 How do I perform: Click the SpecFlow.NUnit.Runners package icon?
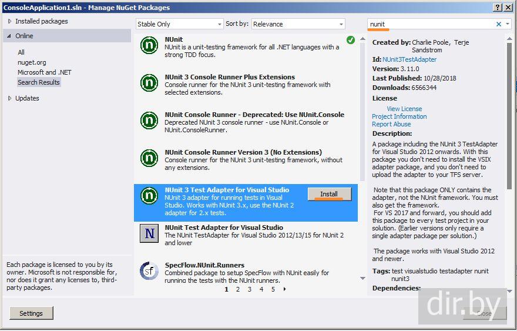click(x=149, y=271)
